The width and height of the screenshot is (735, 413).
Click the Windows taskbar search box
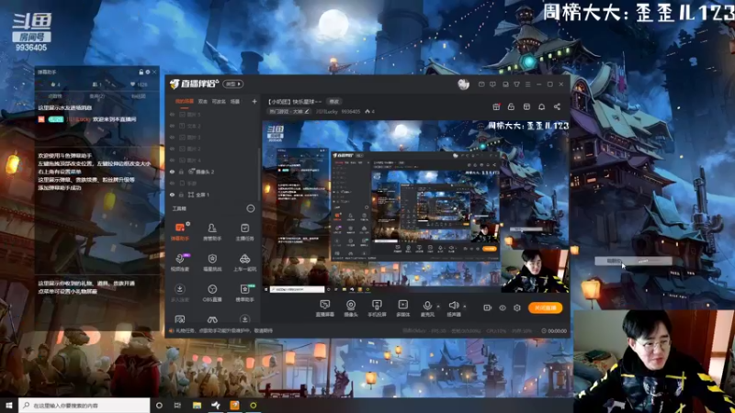point(85,405)
